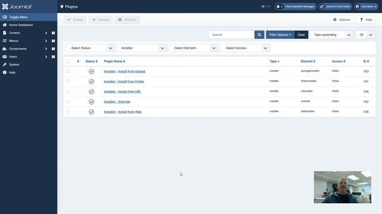The height and width of the screenshot is (214, 382).
Task: Click the Users group icon in sidebar
Action: point(4,56)
